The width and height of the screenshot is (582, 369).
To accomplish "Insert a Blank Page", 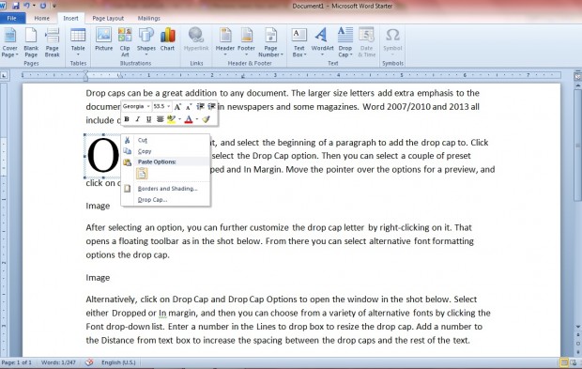I will (31, 42).
